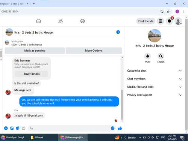
Task: Open Buyer details for Kris Summer
Action: click(x=32, y=74)
